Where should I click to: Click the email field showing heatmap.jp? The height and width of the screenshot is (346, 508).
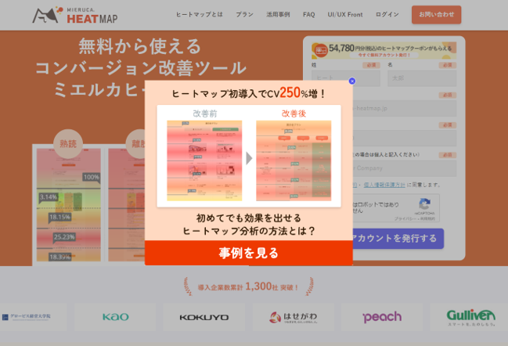click(x=405, y=108)
